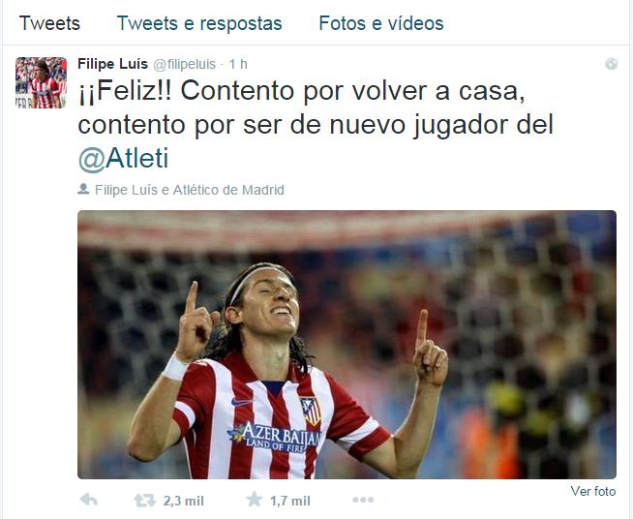This screenshot has height=519, width=633.
Task: View the 1,7 mil favorites count
Action: click(x=290, y=501)
